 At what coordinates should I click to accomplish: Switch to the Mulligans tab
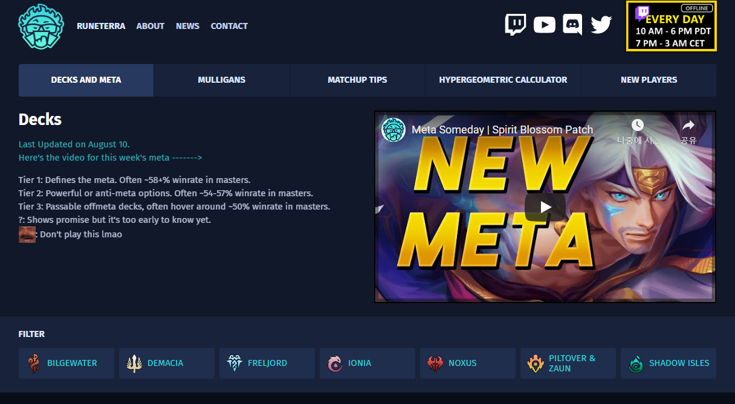[x=222, y=80]
